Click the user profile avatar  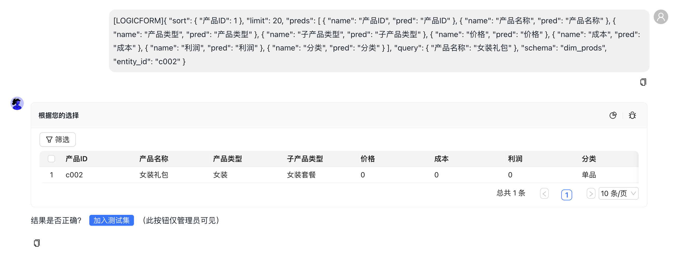[x=660, y=17]
